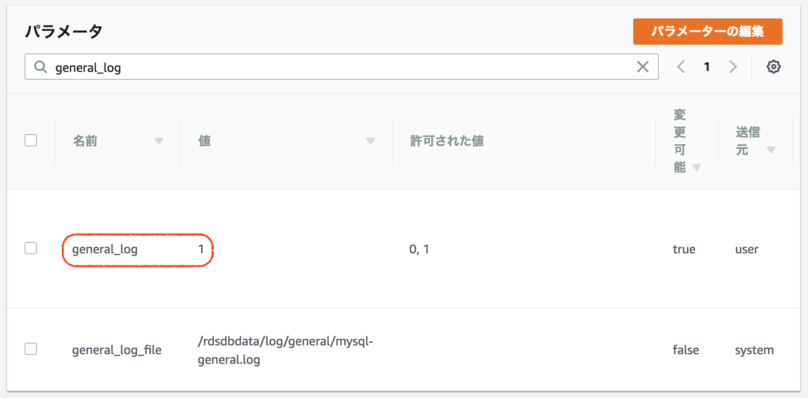Screen dimensions: 808x398
Task: Sort by 変更可能 column arrow
Action: (x=696, y=167)
